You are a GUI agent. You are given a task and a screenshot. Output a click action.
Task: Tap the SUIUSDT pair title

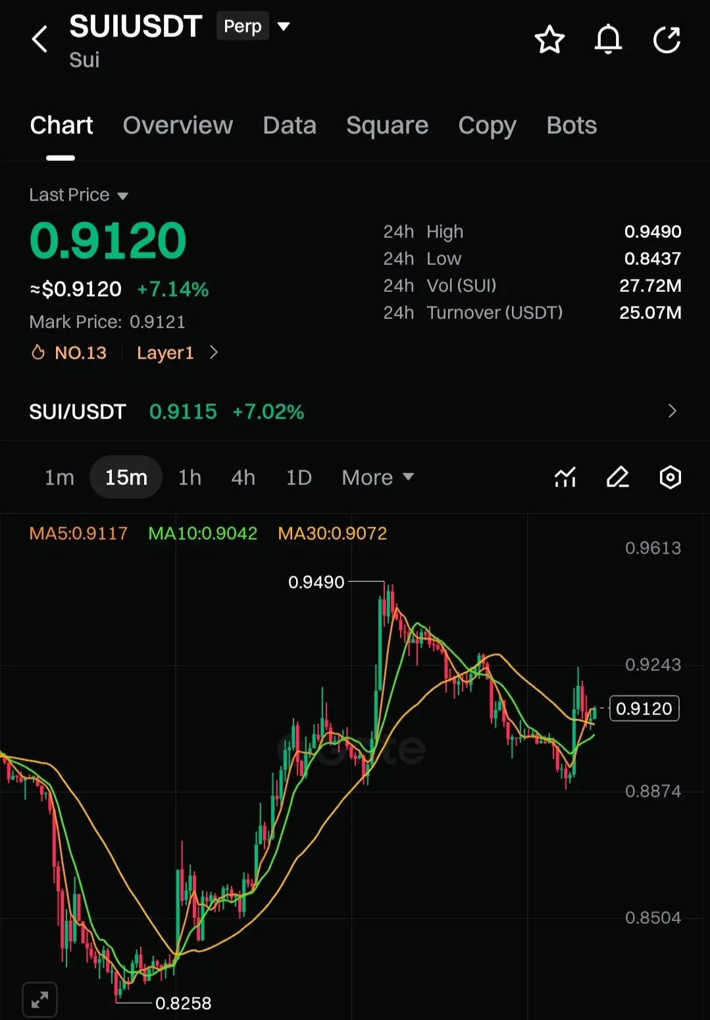(136, 27)
